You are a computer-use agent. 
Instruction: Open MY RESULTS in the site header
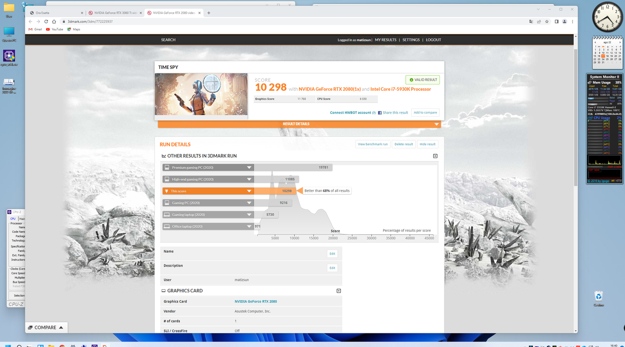coord(386,40)
